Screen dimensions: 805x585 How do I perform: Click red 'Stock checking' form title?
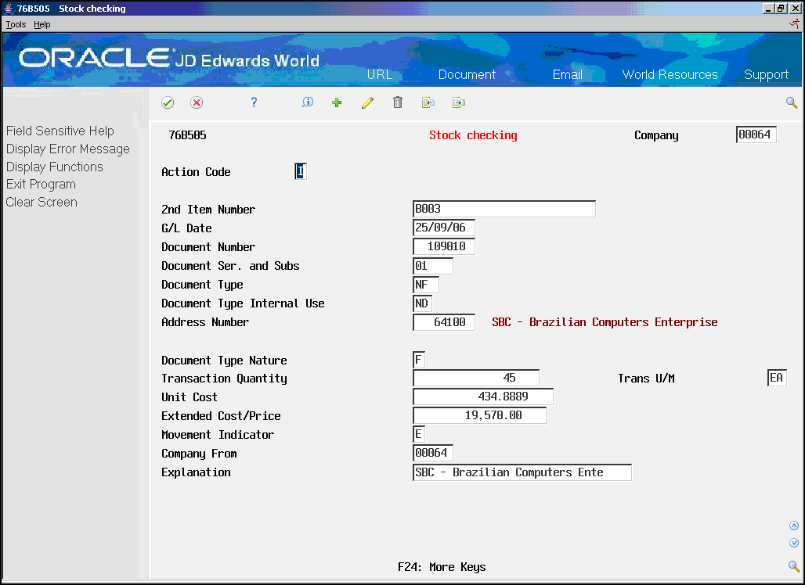tap(473, 135)
